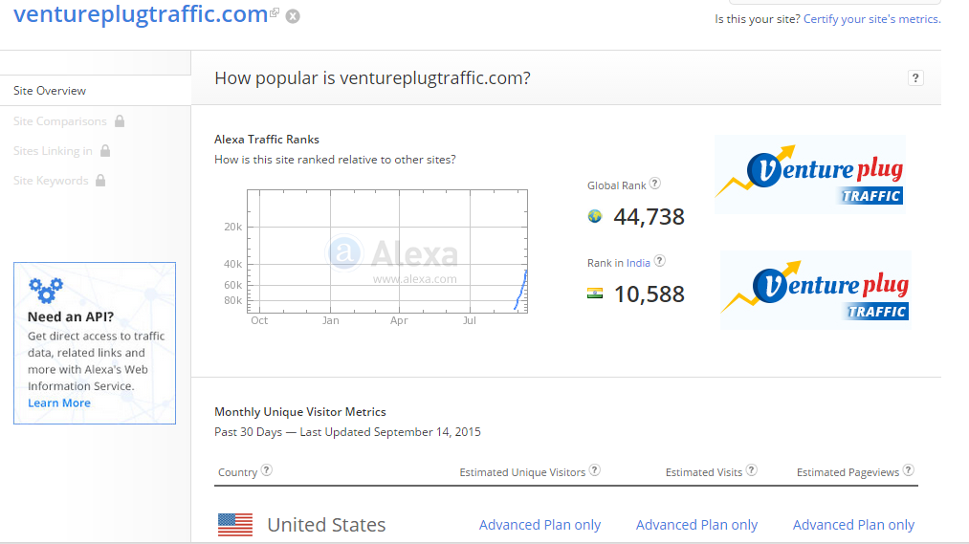Open the Certify your site's metrics link
This screenshot has height=544, width=969.
pyautogui.click(x=871, y=19)
